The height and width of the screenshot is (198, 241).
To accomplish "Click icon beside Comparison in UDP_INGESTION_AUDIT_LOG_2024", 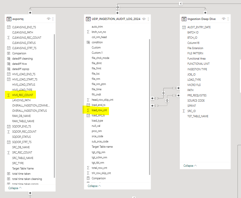I will (x=88, y=178).
